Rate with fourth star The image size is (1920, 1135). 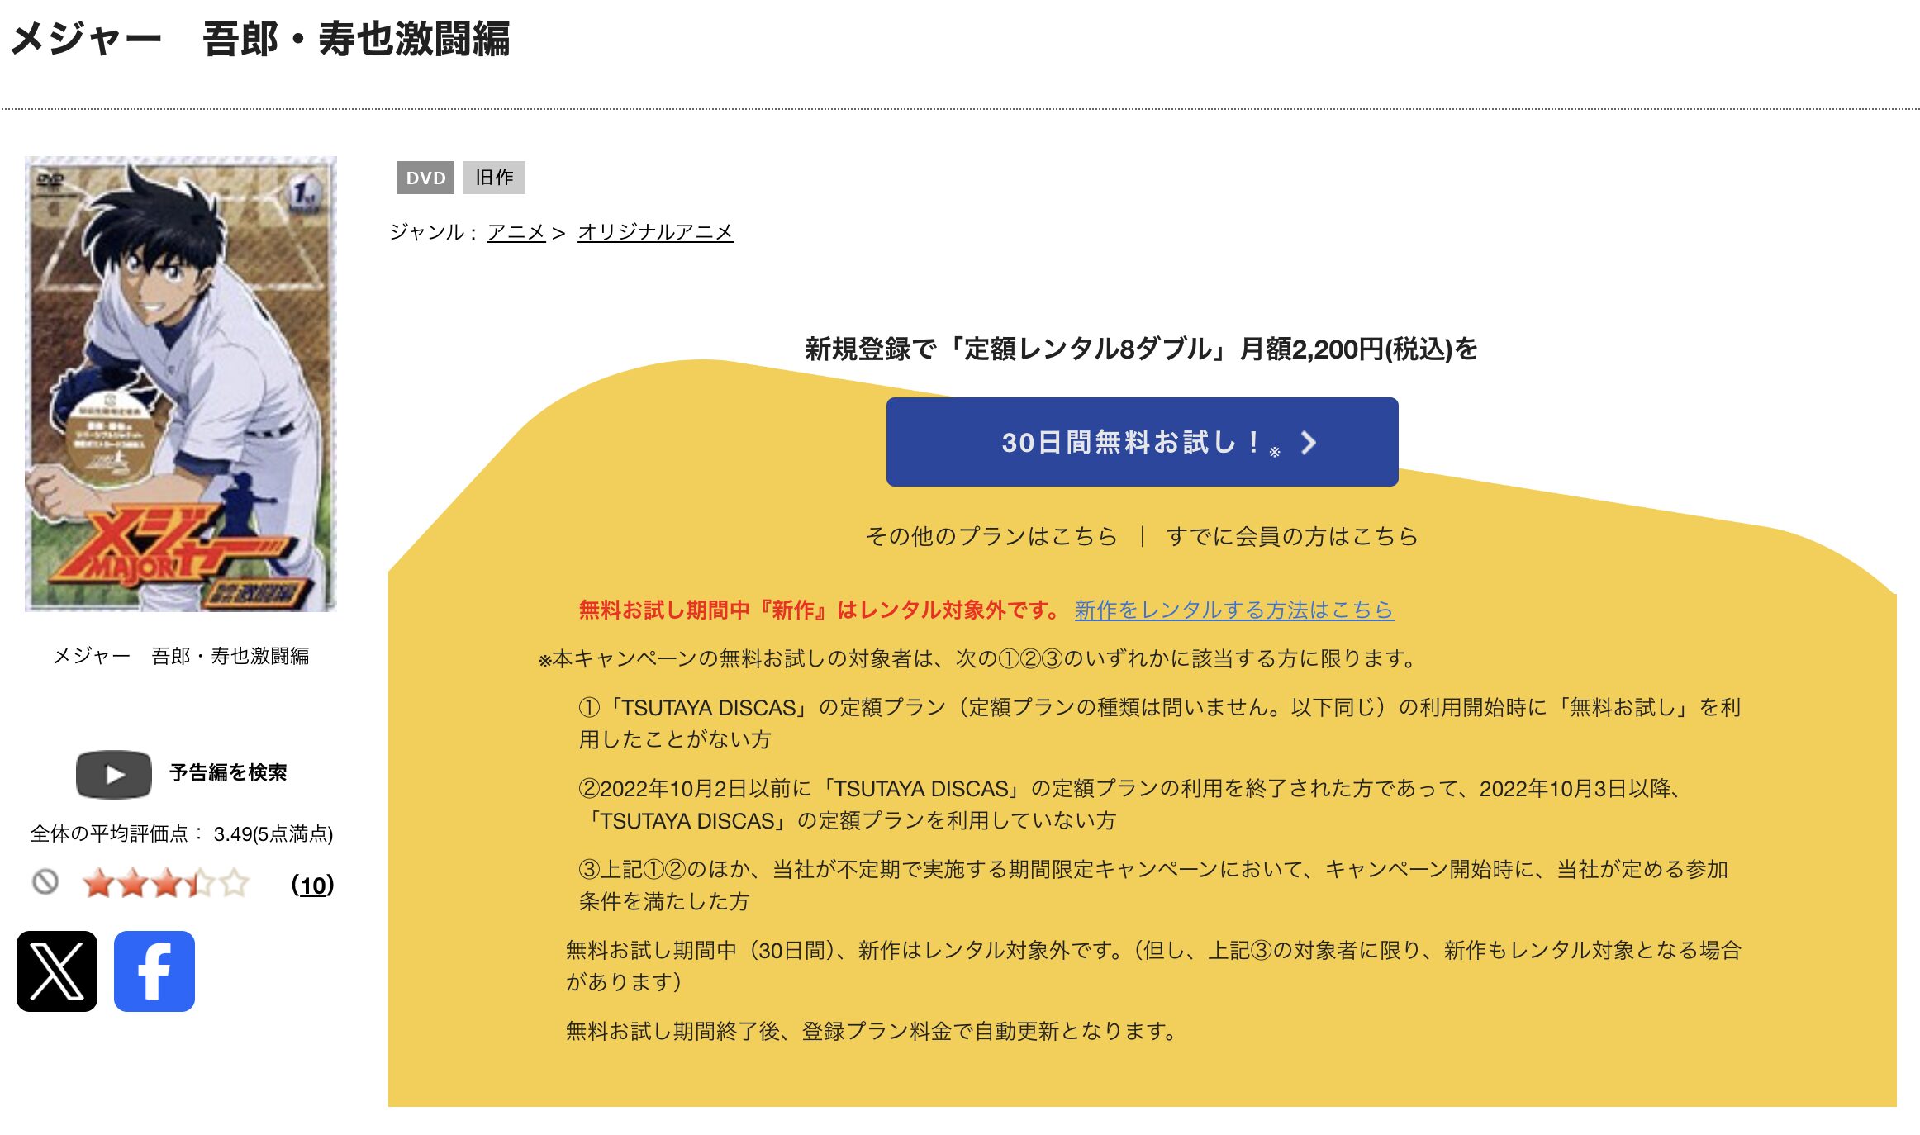[x=200, y=883]
